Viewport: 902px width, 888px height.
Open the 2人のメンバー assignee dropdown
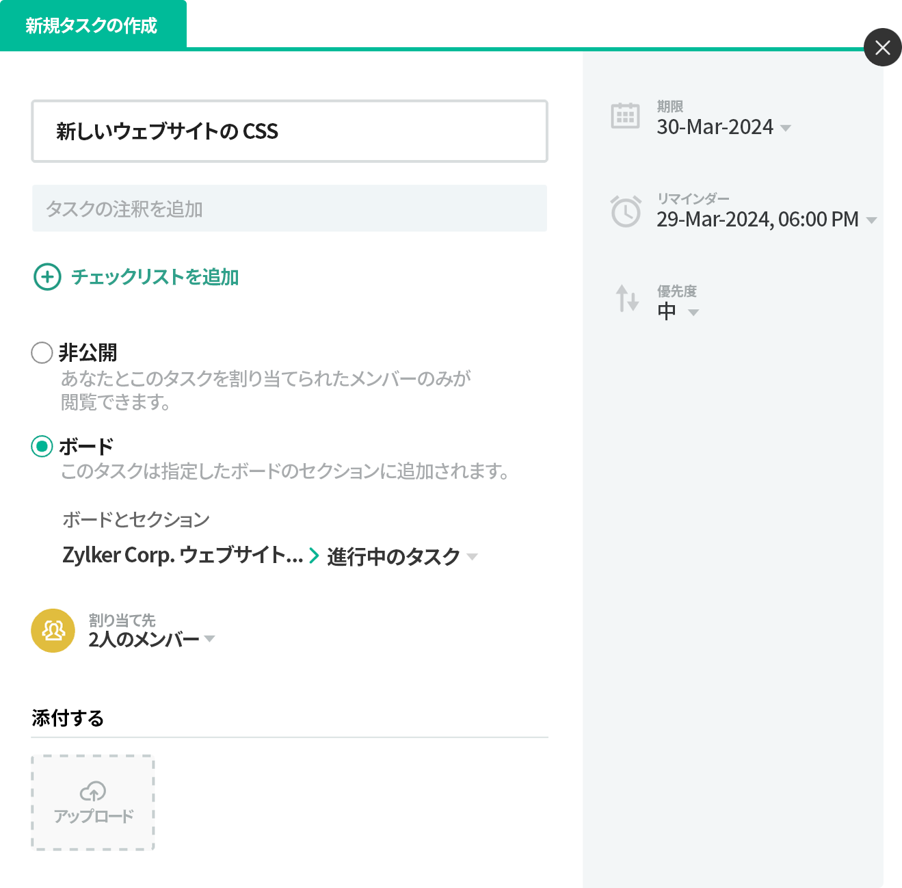click(x=211, y=639)
